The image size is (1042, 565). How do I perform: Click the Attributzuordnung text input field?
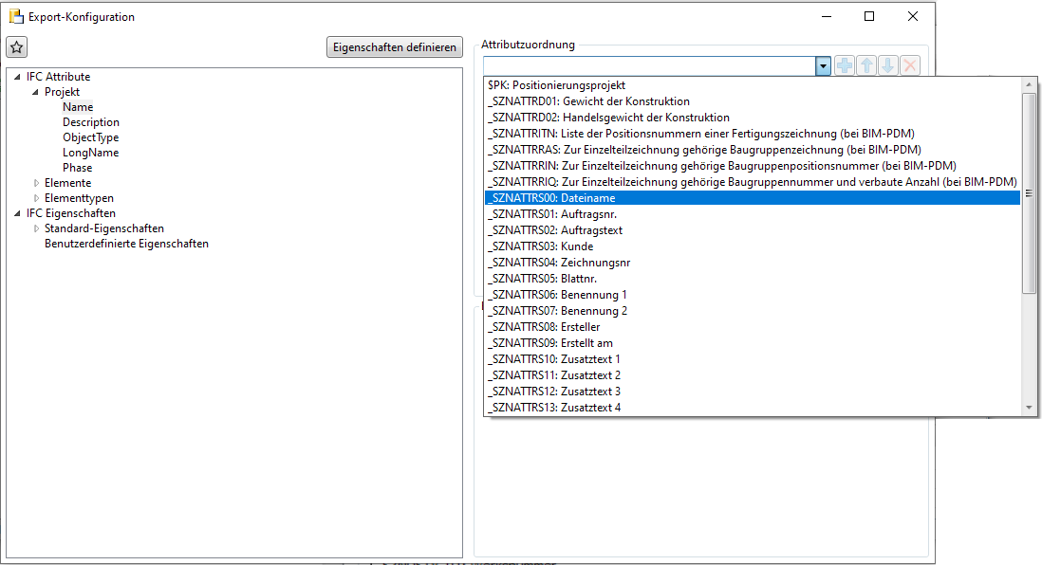[x=649, y=65]
